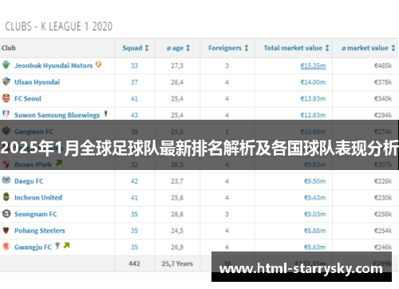Click the Ulsan Hyundai club crest
The height and width of the screenshot is (289, 399).
[x=6, y=81]
